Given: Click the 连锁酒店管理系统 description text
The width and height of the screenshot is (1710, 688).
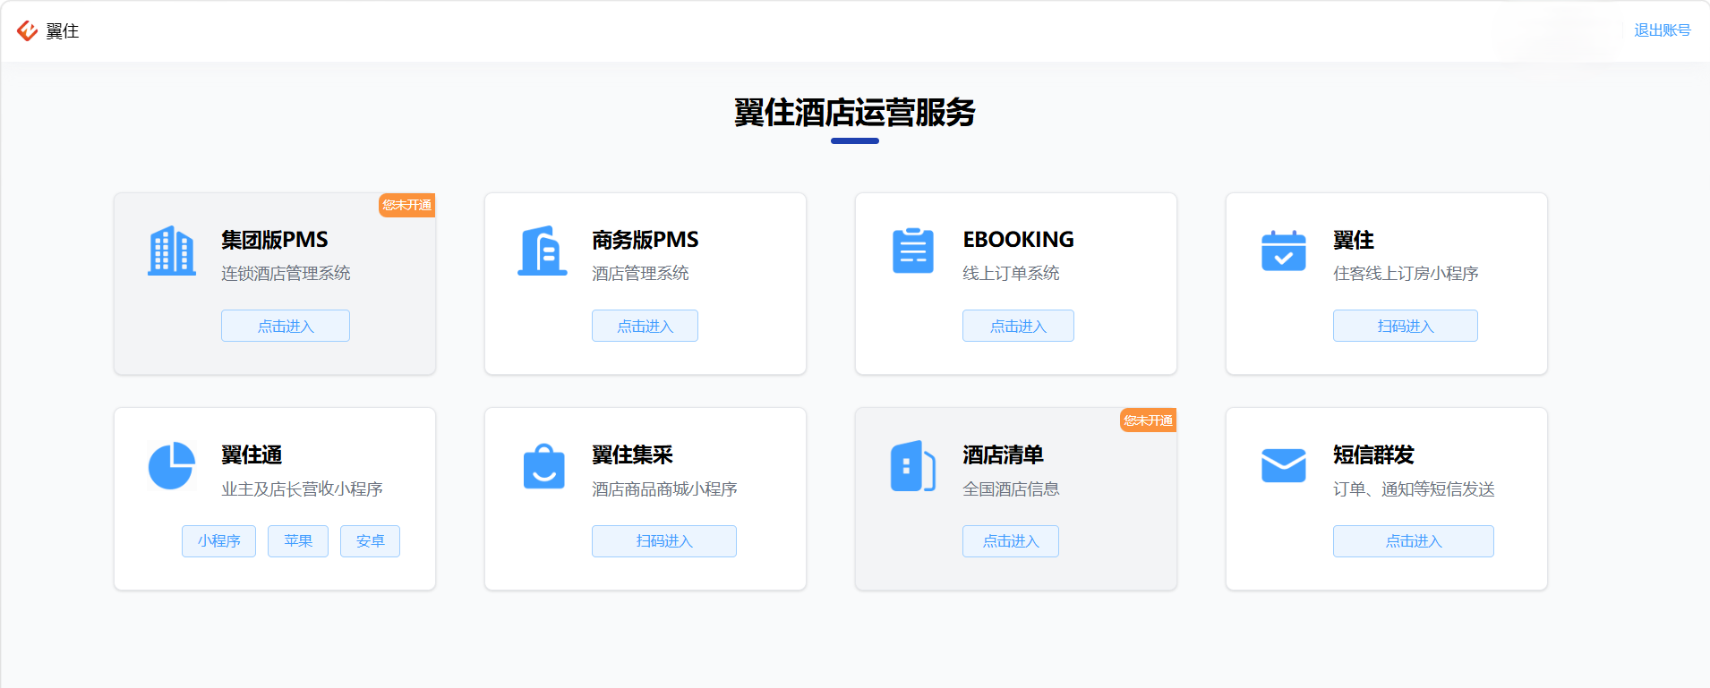Looking at the screenshot, I should pyautogui.click(x=286, y=273).
